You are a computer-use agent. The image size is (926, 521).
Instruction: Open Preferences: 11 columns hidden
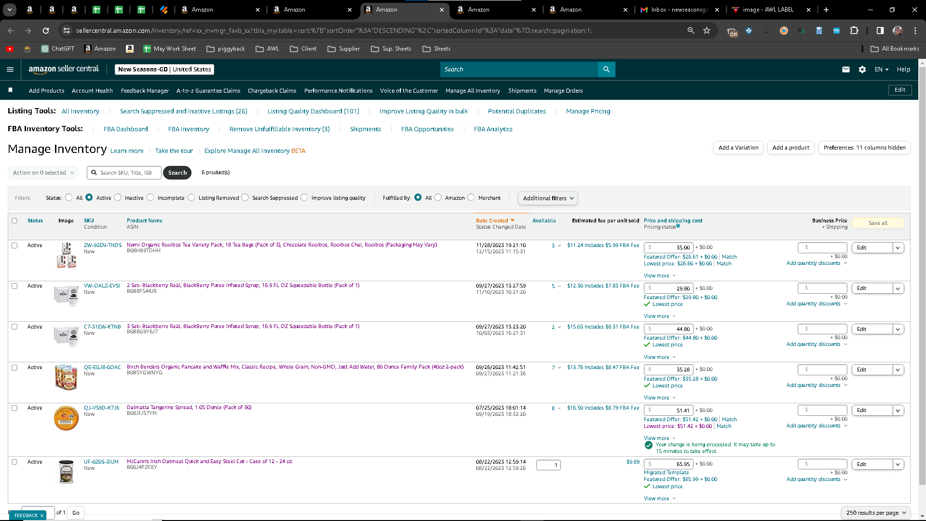[x=864, y=148]
